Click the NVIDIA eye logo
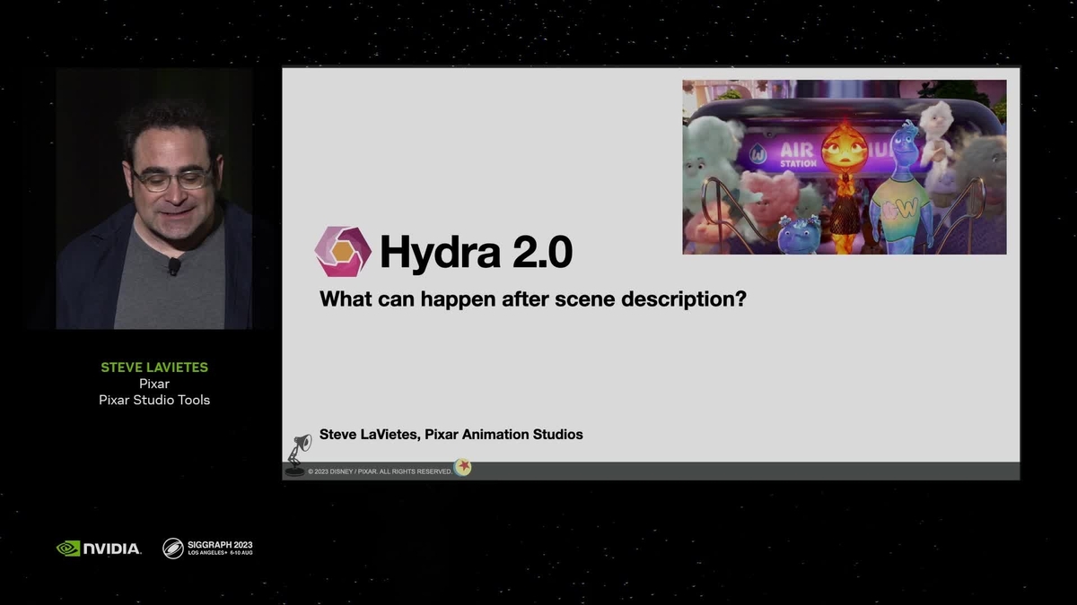The height and width of the screenshot is (605, 1077). pyautogui.click(x=68, y=548)
